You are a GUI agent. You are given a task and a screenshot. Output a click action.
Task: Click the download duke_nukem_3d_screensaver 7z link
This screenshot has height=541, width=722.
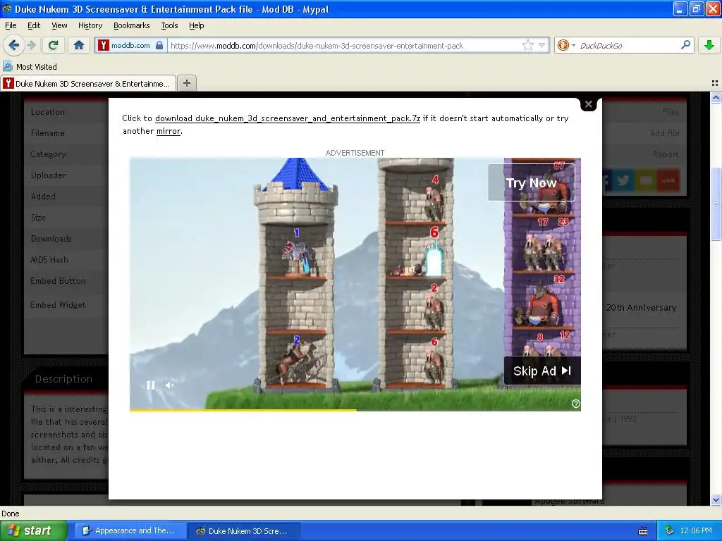[288, 118]
